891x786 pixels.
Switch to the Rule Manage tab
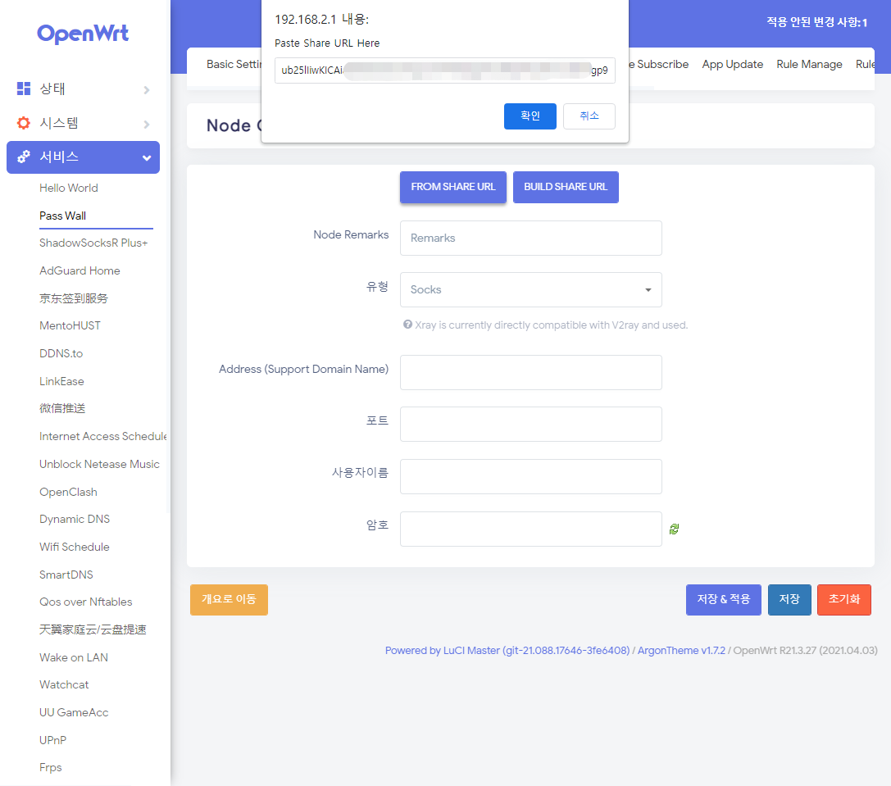(809, 64)
